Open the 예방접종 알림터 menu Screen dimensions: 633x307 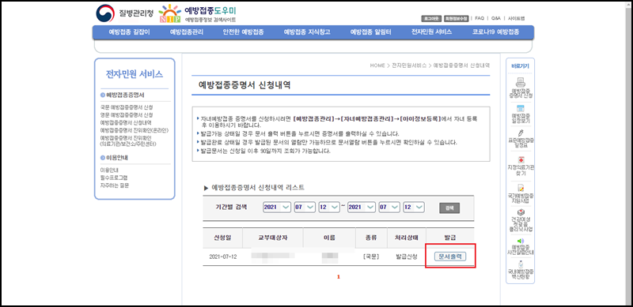click(370, 32)
